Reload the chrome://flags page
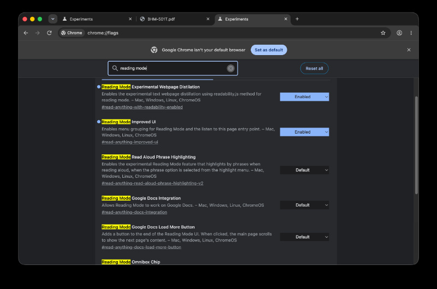This screenshot has height=289, width=437. (x=49, y=33)
